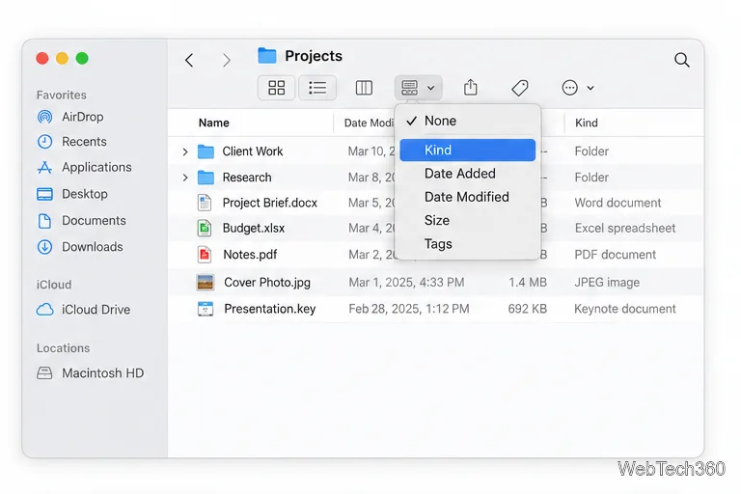This screenshot has height=494, width=741.
Task: Sort by the Kind column header
Action: [587, 123]
